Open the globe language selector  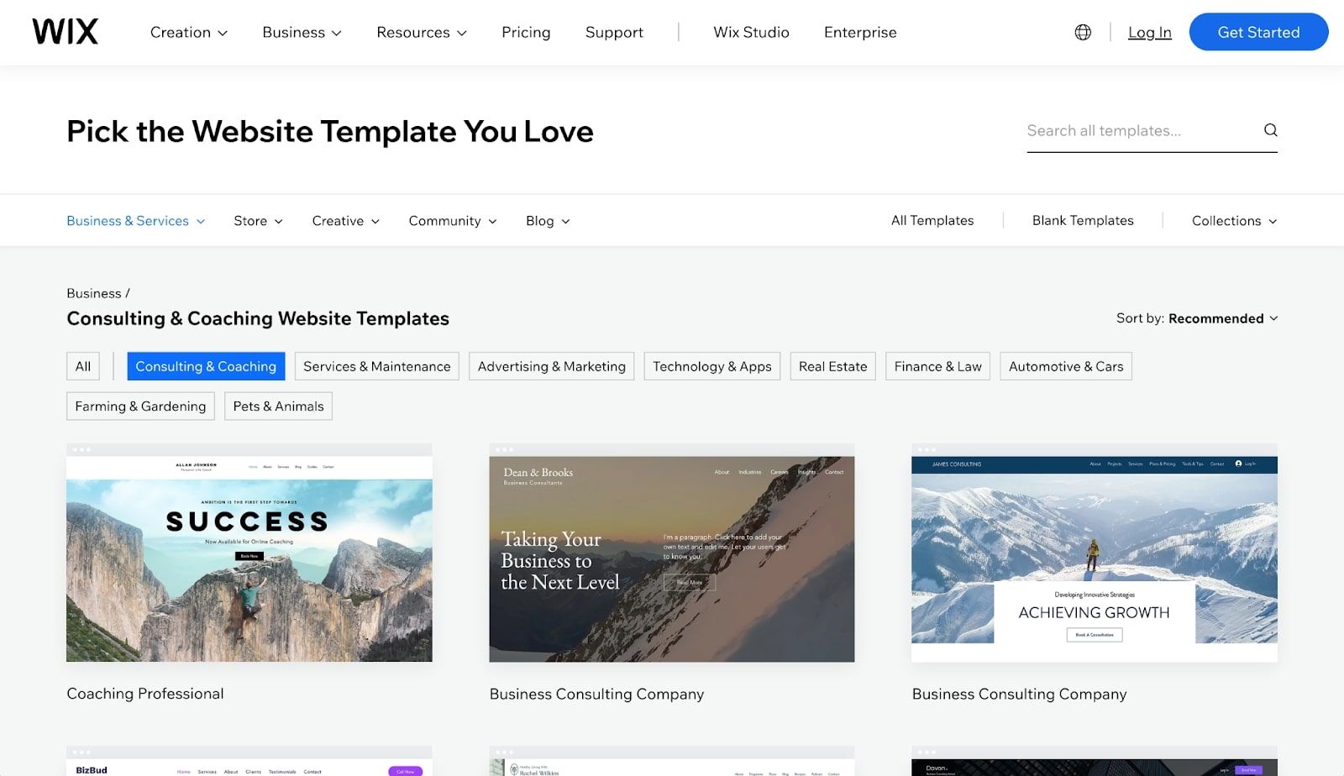click(x=1083, y=32)
